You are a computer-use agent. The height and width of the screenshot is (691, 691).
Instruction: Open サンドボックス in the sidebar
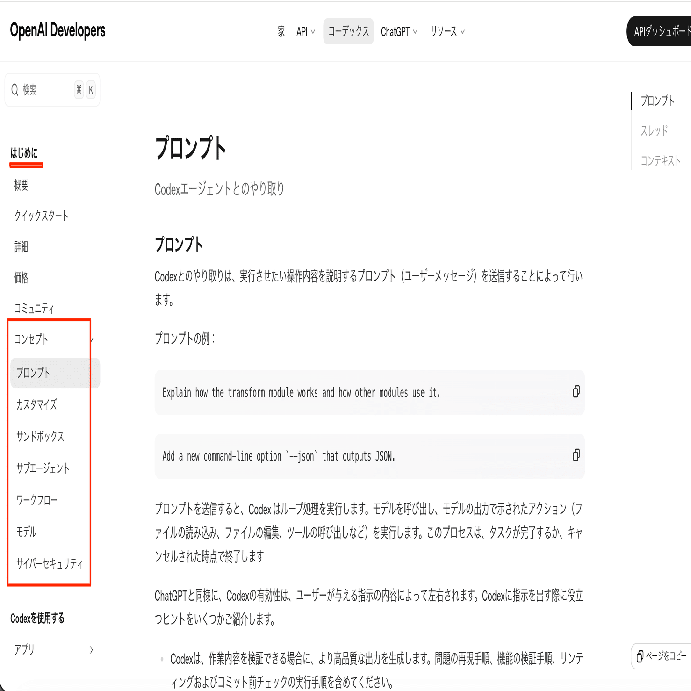[40, 436]
